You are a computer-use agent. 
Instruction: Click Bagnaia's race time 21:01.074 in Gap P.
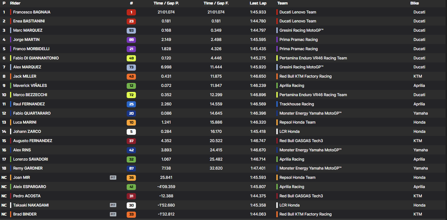pyautogui.click(x=166, y=12)
